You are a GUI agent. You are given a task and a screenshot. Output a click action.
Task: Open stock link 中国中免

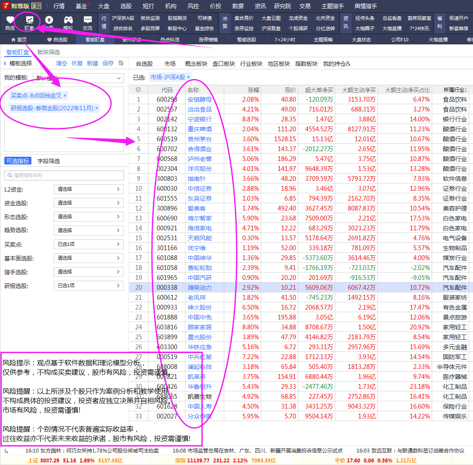coord(200,317)
